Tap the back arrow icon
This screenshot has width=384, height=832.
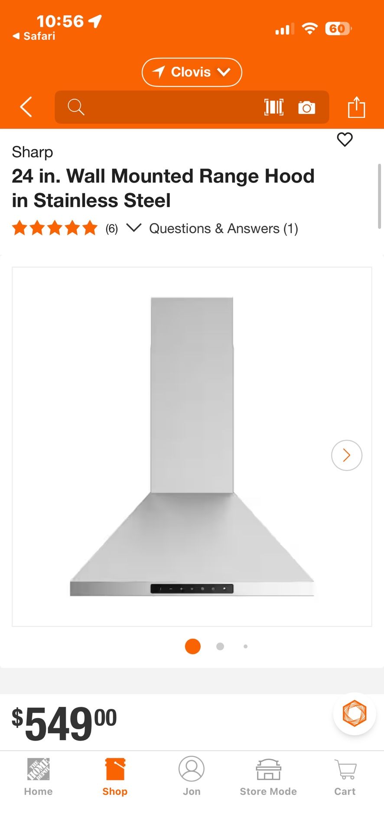click(x=26, y=107)
